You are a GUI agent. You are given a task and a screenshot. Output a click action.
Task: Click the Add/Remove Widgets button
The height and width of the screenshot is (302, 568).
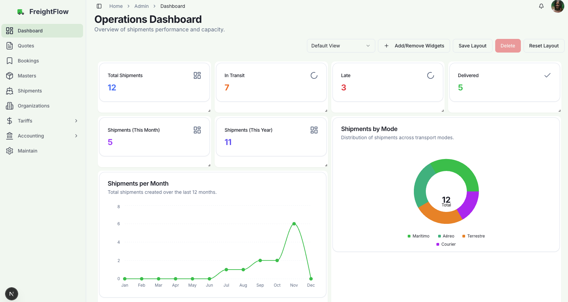414,46
